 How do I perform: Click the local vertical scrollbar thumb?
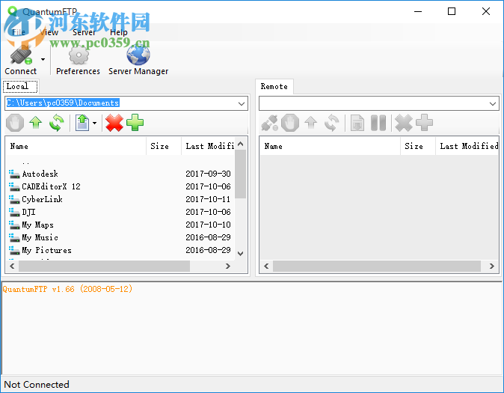coord(241,174)
